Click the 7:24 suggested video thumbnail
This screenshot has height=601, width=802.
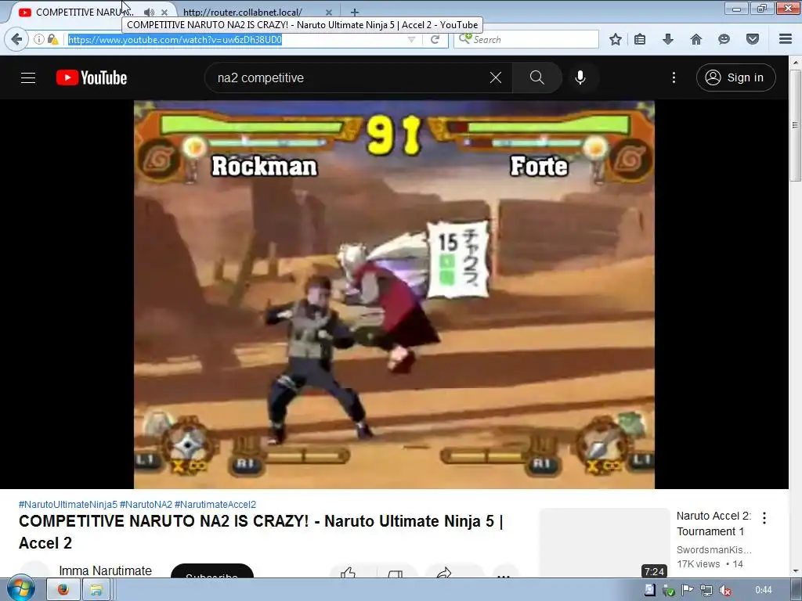click(x=605, y=543)
